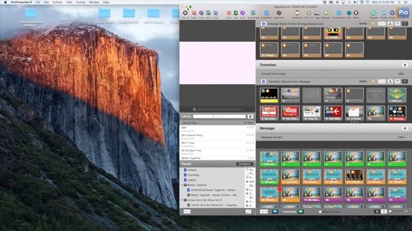Click the large Pro logo icon
This screenshot has width=412, height=231.
403,12
